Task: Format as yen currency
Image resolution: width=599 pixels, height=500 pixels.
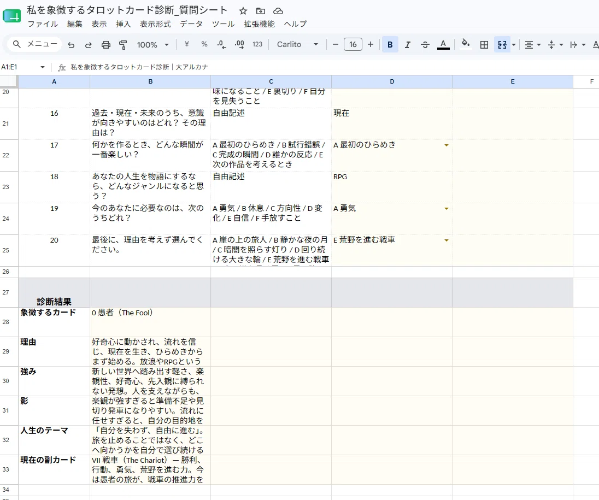Action: pyautogui.click(x=187, y=44)
